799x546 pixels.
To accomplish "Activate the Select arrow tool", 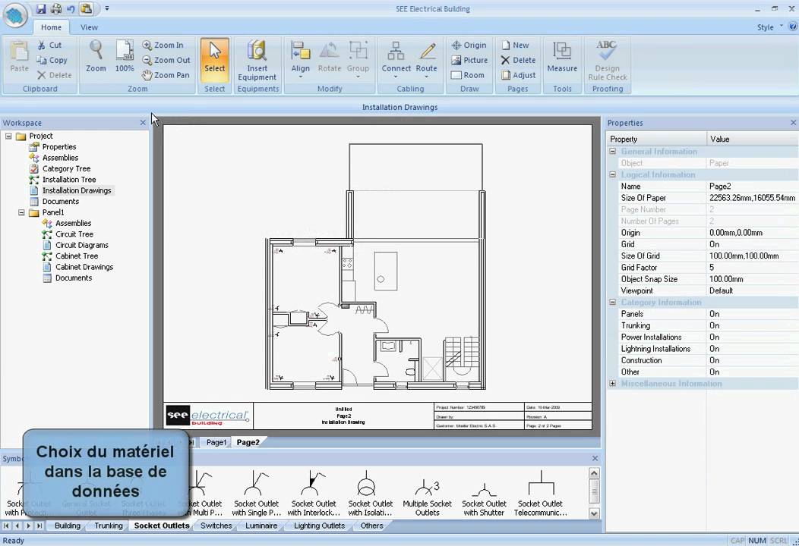I will (214, 59).
